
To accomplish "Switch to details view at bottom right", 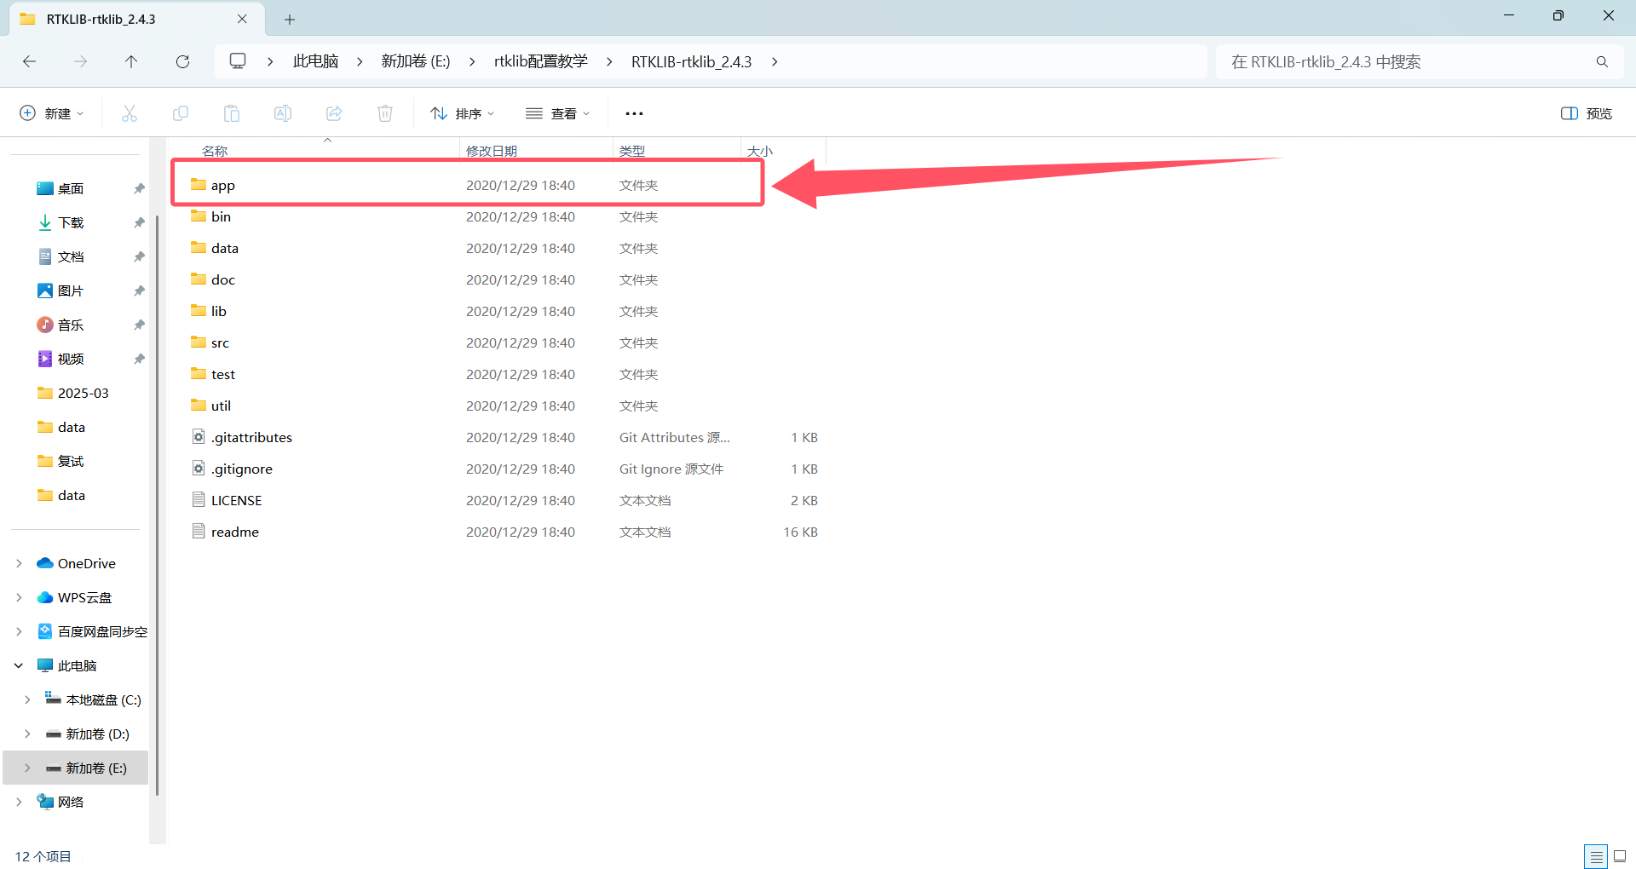I will (x=1598, y=856).
